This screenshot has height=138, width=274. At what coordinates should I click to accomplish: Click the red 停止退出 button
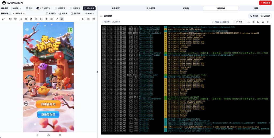(265, 3)
